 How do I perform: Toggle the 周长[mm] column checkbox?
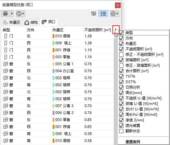coord(121,93)
